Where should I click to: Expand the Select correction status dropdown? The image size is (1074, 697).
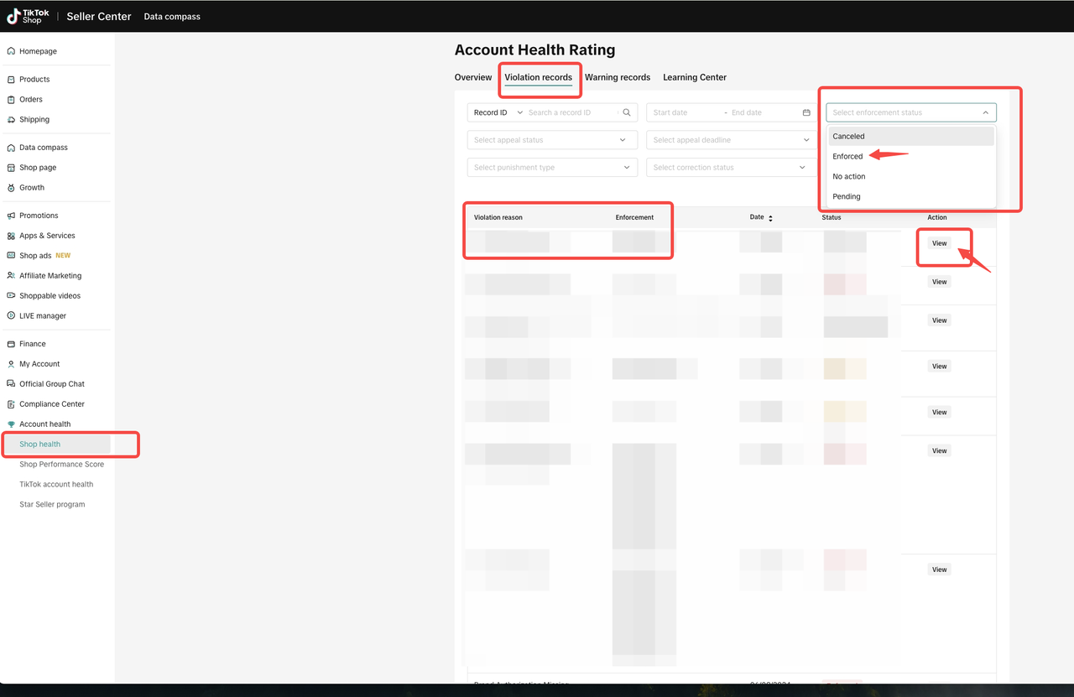tap(731, 168)
